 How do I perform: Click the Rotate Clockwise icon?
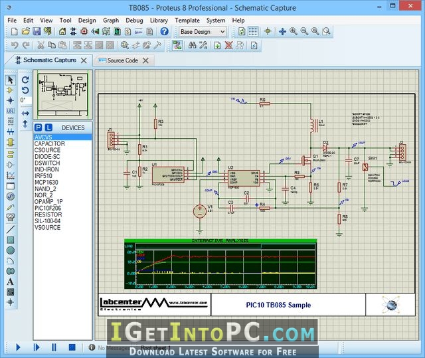point(25,80)
